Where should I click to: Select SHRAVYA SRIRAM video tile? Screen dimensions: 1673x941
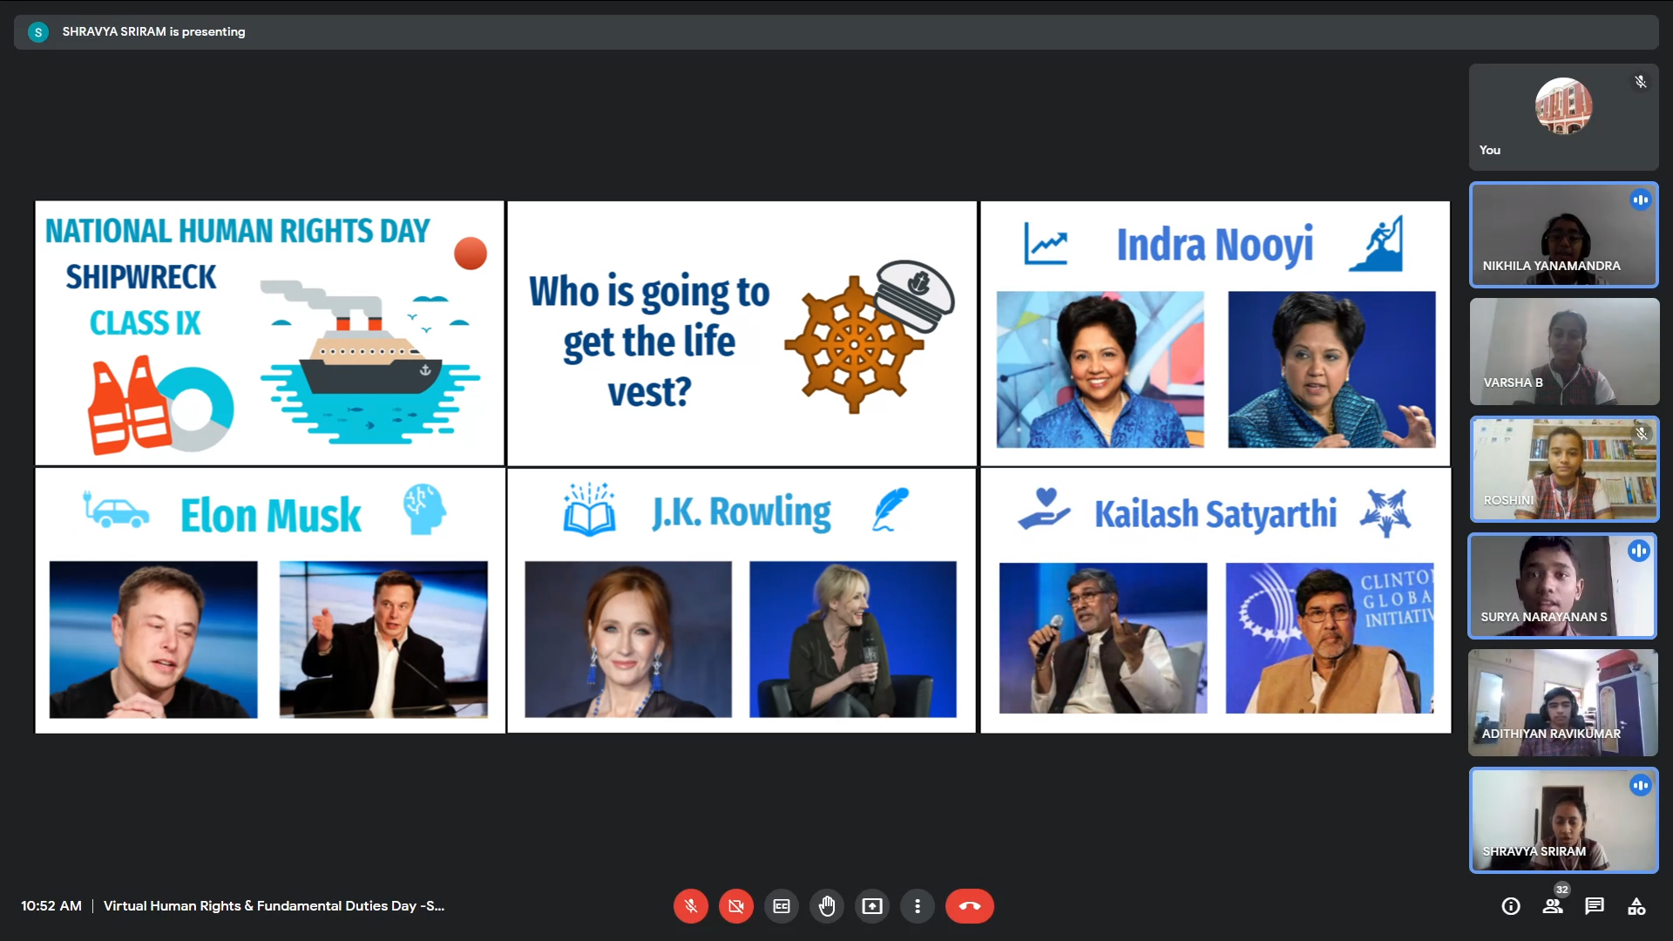coord(1563,820)
